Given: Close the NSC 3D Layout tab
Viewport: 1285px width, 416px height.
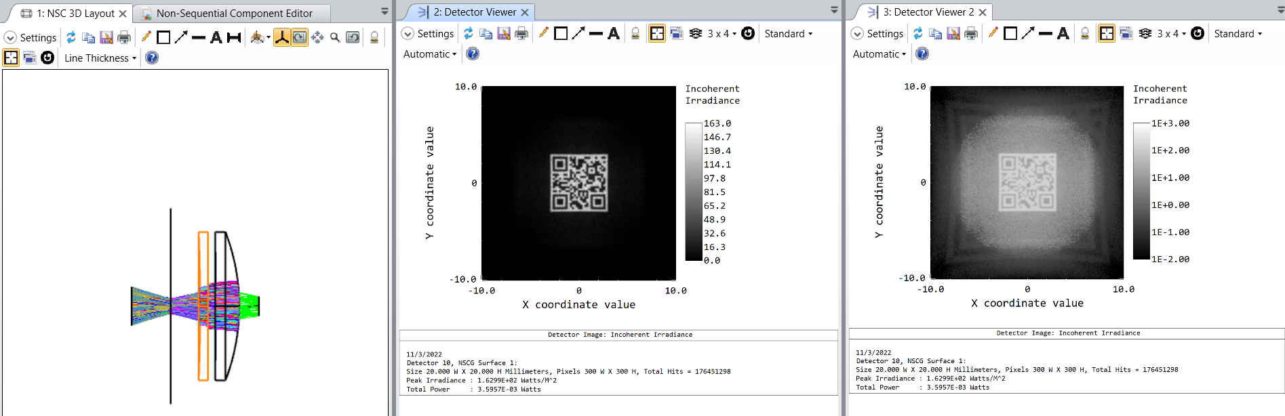Looking at the screenshot, I should pyautogui.click(x=123, y=14).
